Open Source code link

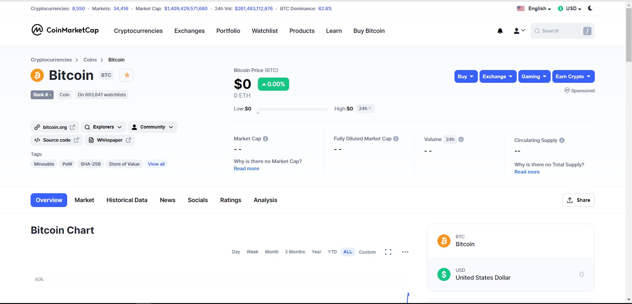57,140
